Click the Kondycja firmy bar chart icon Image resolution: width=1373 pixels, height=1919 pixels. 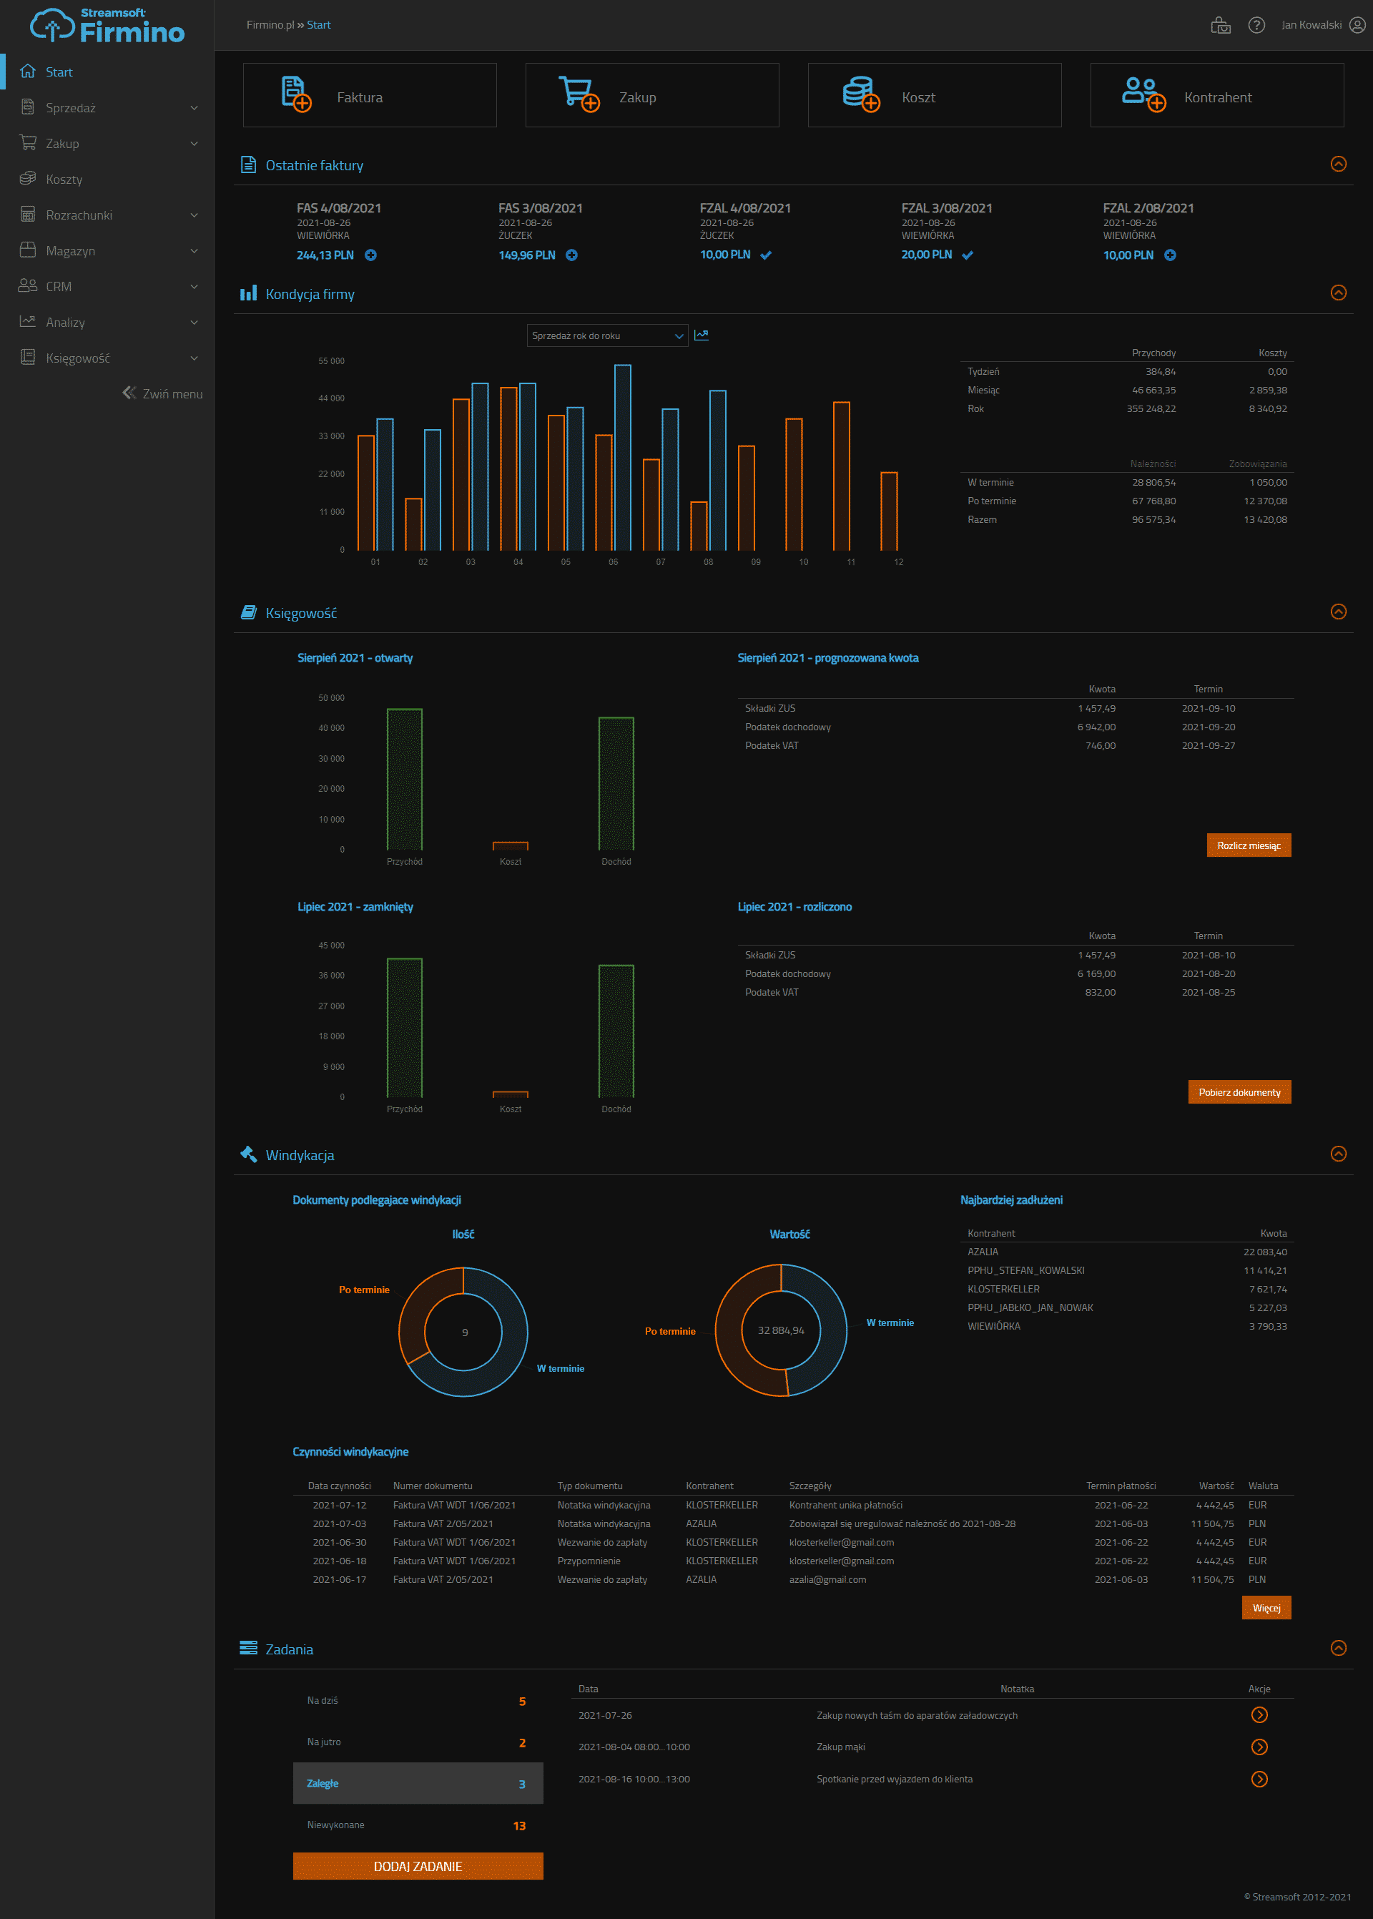tap(247, 293)
